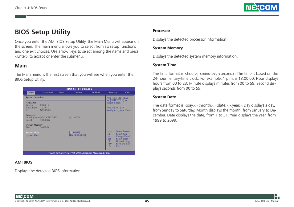Screen dimensions: 294x207
Task: Open the Chipset tab
Action: tap(78, 92)
